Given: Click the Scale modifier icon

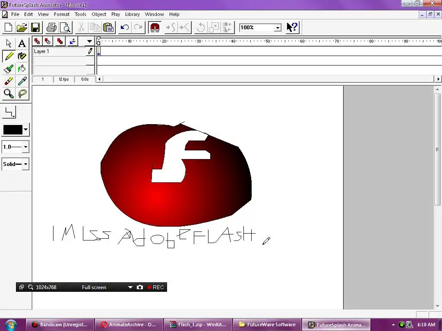Looking at the screenshot, I should click(214, 28).
